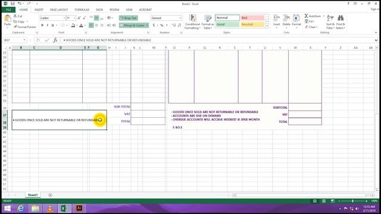Image resolution: width=381 pixels, height=214 pixels.
Task: Click the Font Color A icon
Action: pos(81,25)
